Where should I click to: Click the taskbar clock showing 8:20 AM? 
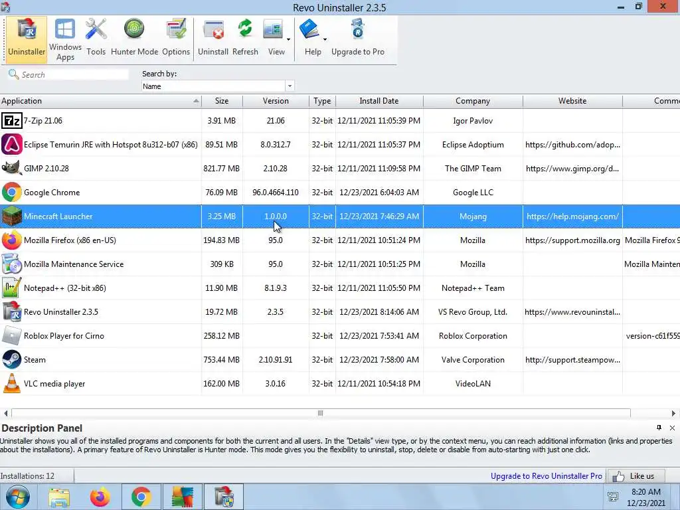coord(645,497)
